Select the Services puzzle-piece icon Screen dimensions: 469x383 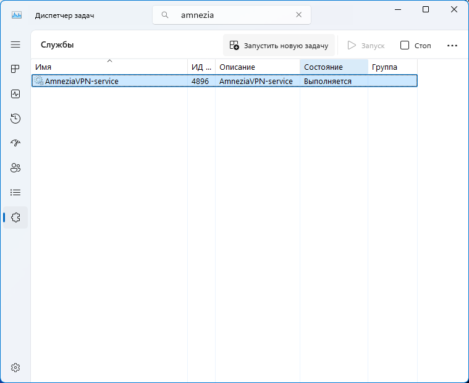(15, 217)
